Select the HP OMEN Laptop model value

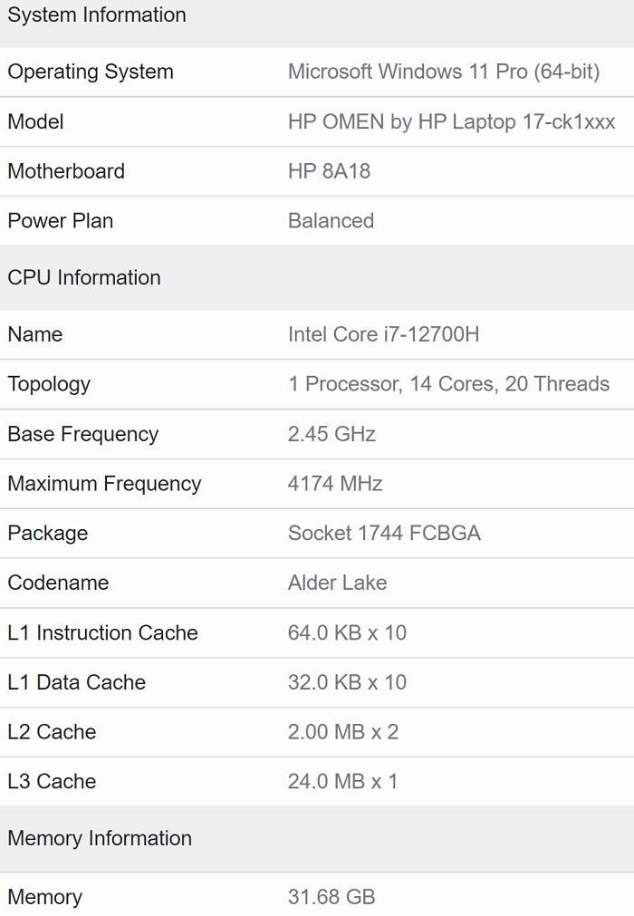coord(451,121)
